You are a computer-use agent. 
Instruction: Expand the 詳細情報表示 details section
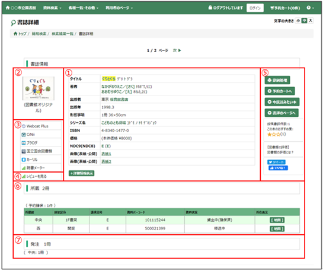[x=82, y=173]
